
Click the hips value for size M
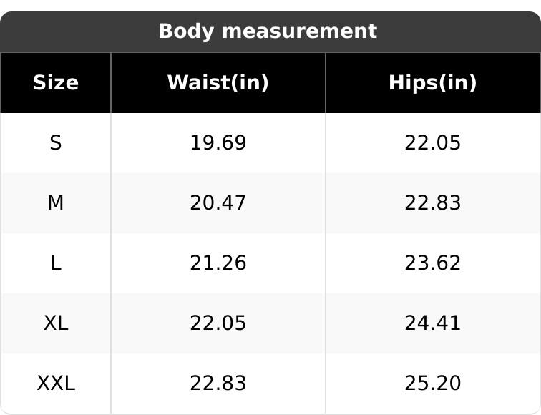click(x=432, y=203)
